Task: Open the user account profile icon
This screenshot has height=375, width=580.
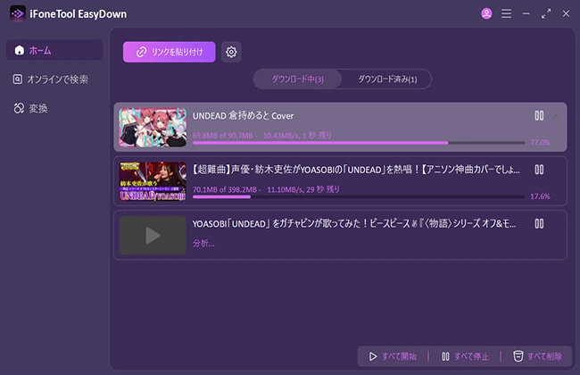Action: (x=486, y=13)
